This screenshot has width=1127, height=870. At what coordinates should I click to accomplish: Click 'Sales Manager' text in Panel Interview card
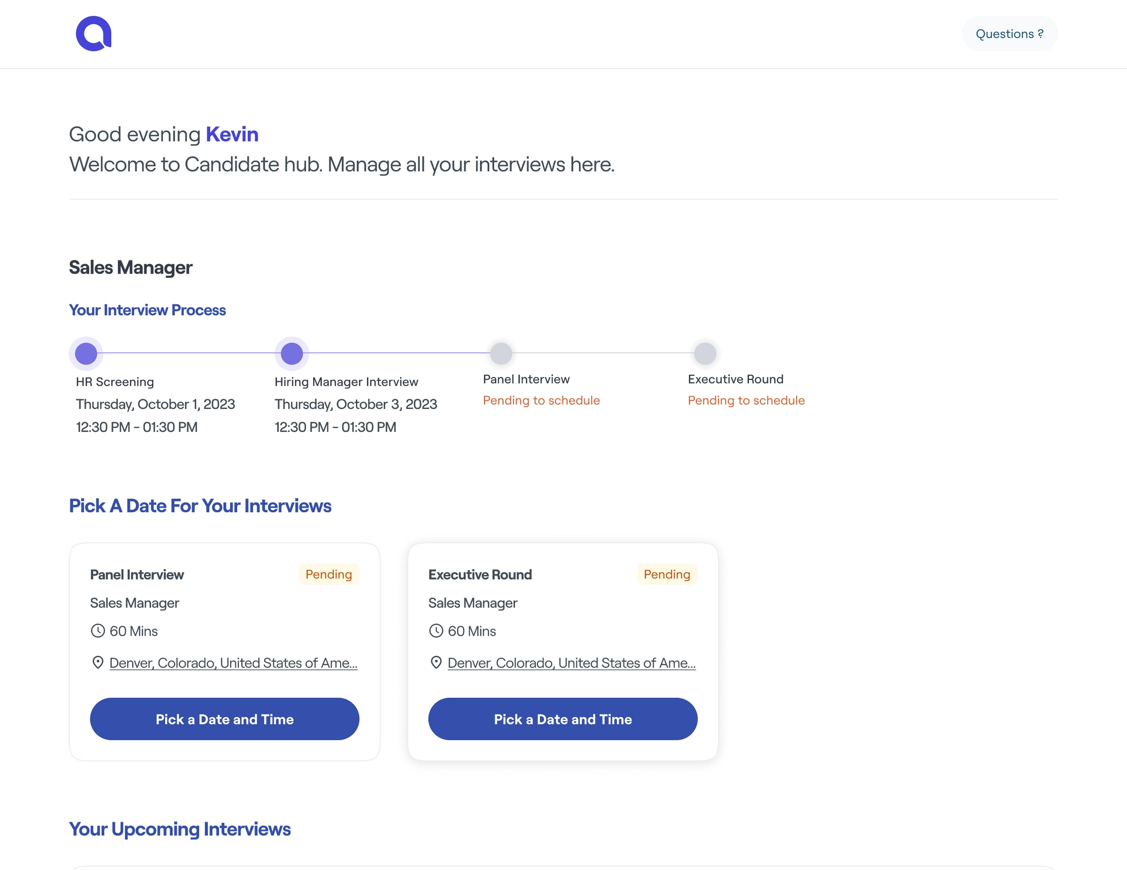(x=135, y=603)
